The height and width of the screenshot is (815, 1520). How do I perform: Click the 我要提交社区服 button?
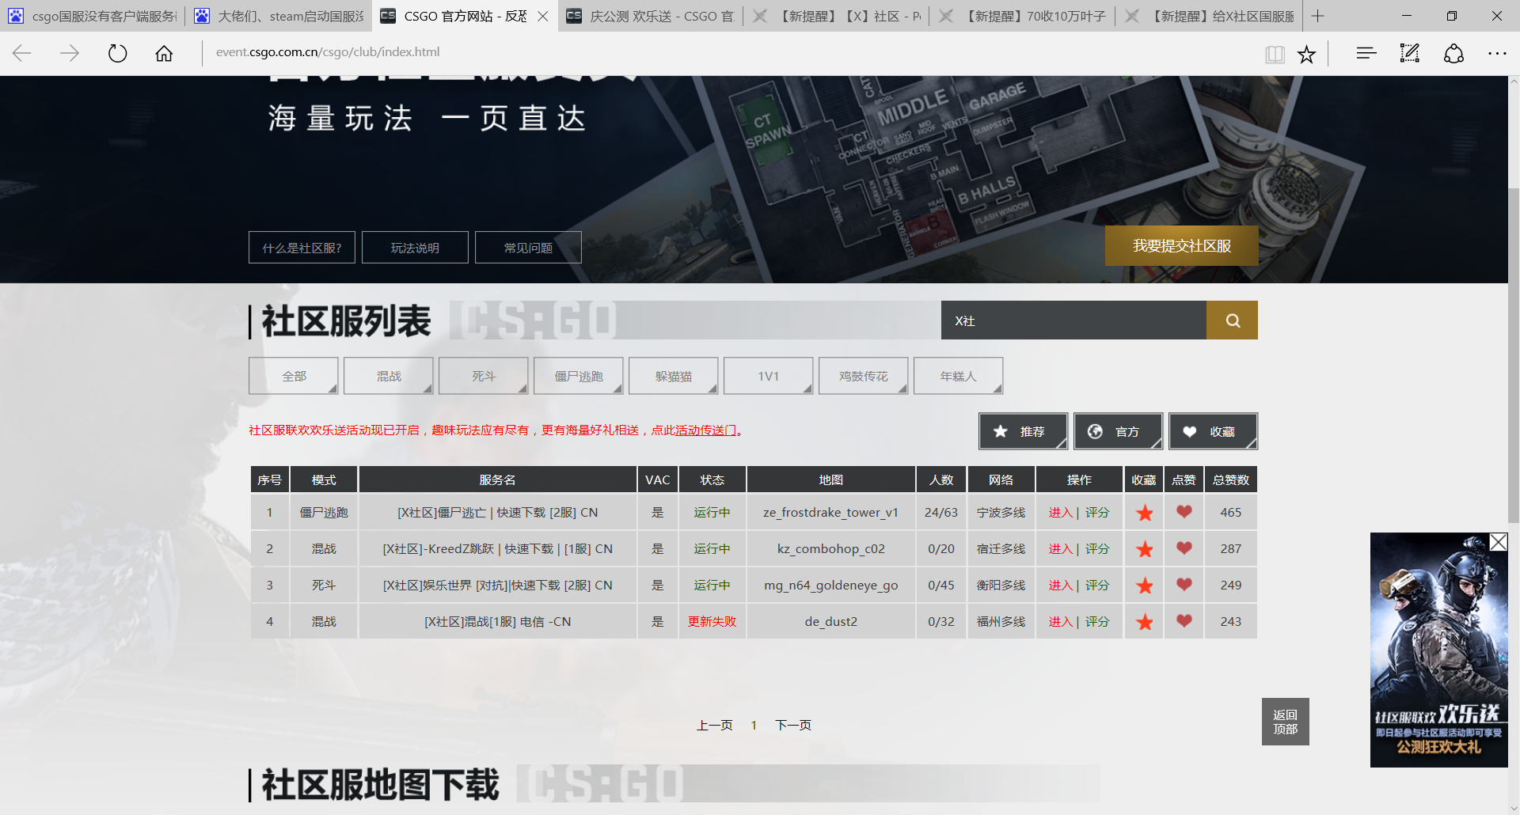(x=1181, y=246)
